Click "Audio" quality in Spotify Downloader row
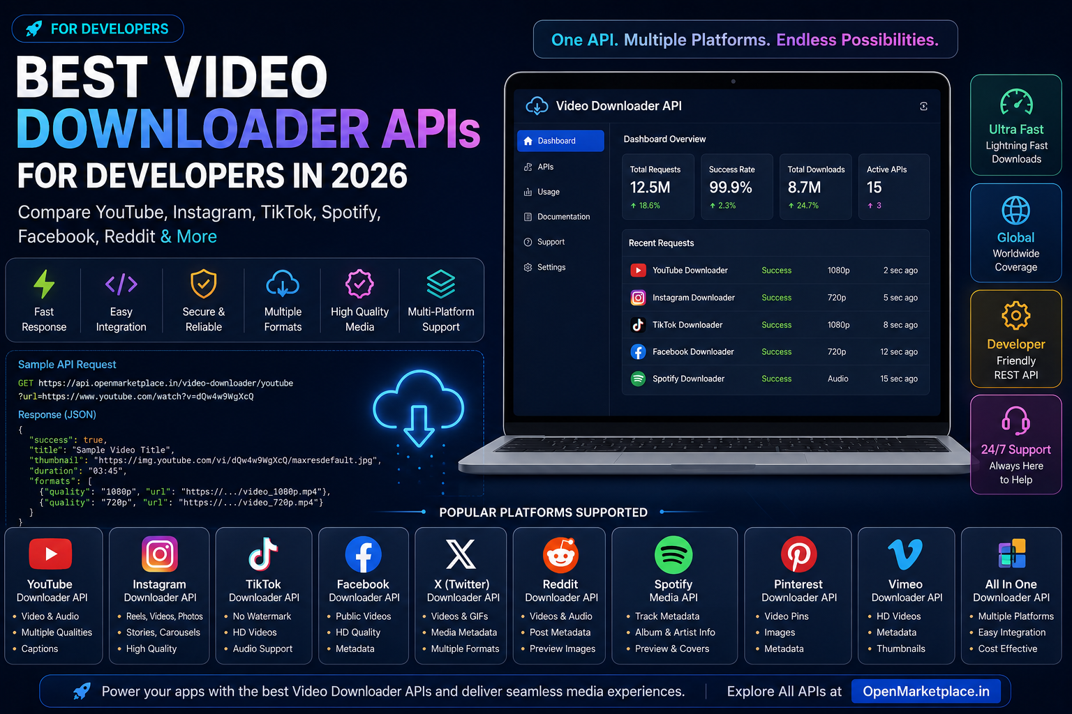The width and height of the screenshot is (1072, 714). [838, 379]
